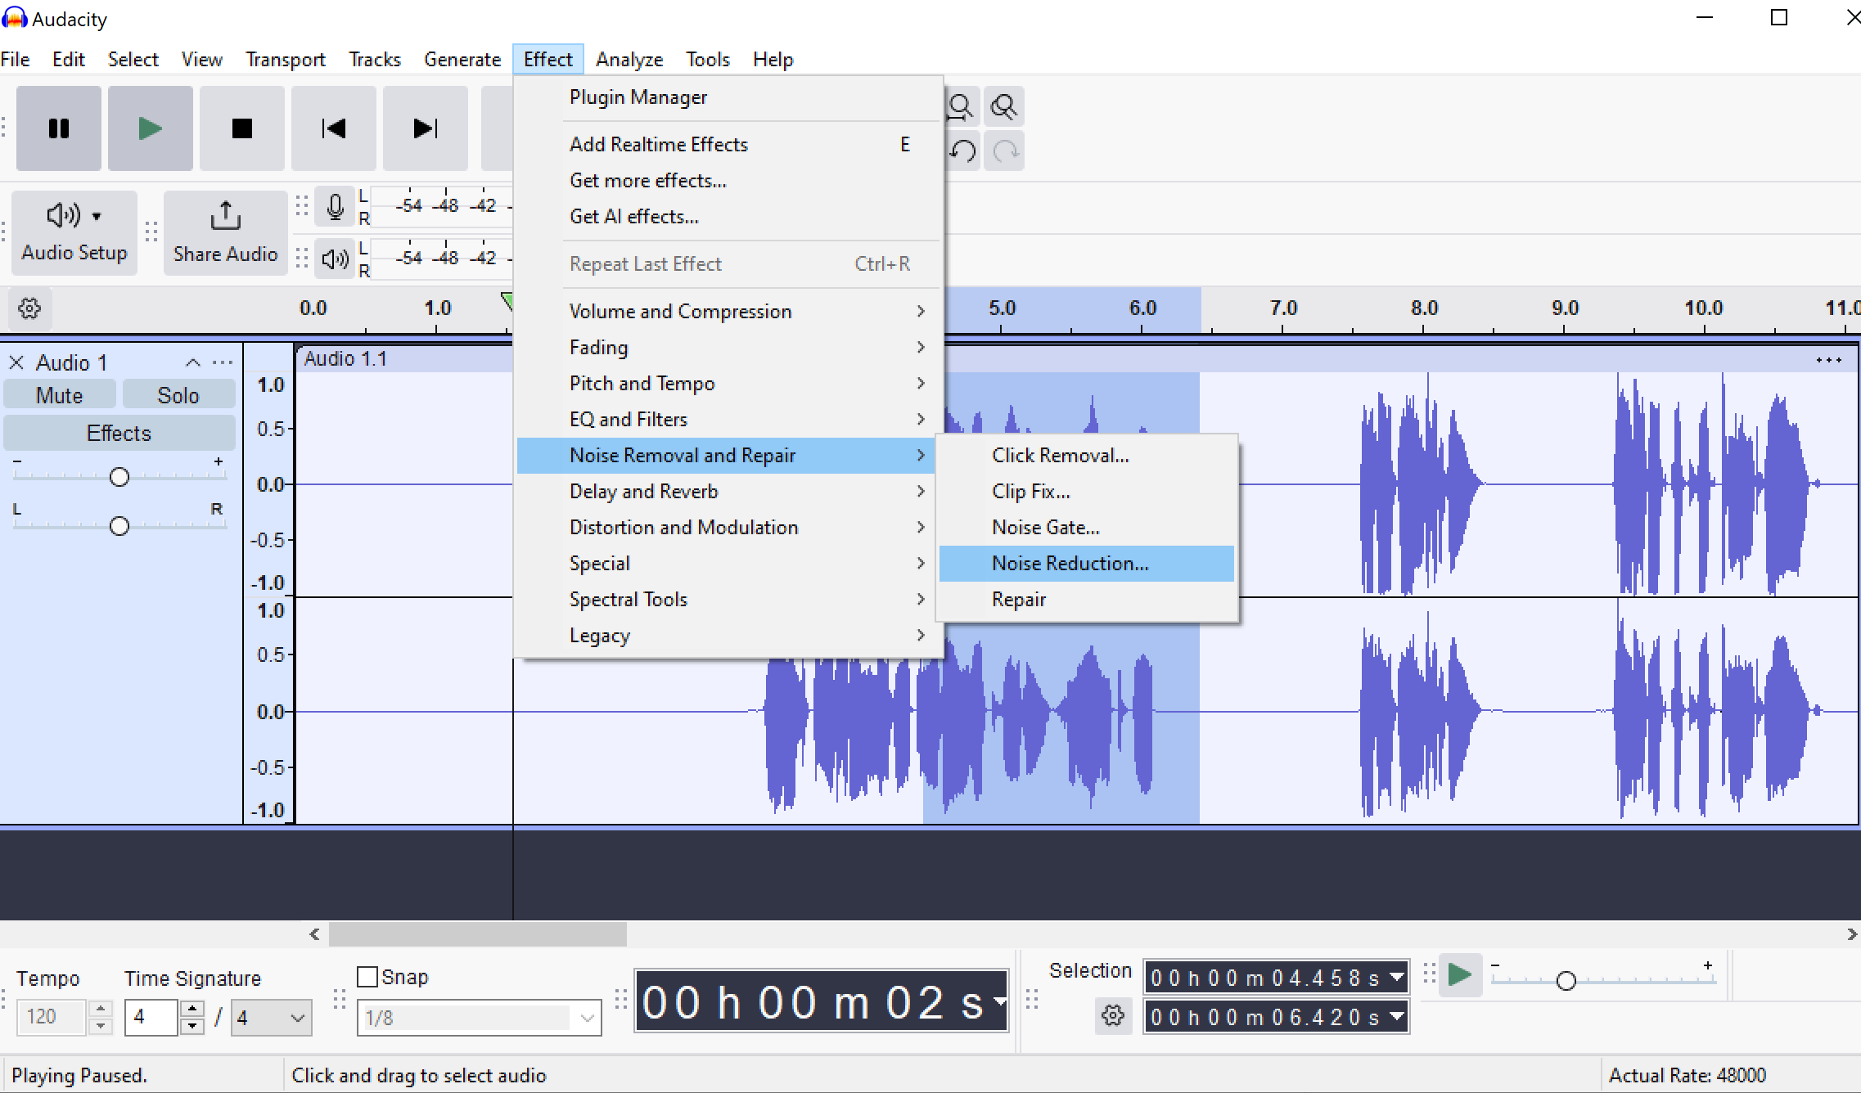Click the microphone record meter icon
This screenshot has height=1093, width=1861.
[335, 206]
